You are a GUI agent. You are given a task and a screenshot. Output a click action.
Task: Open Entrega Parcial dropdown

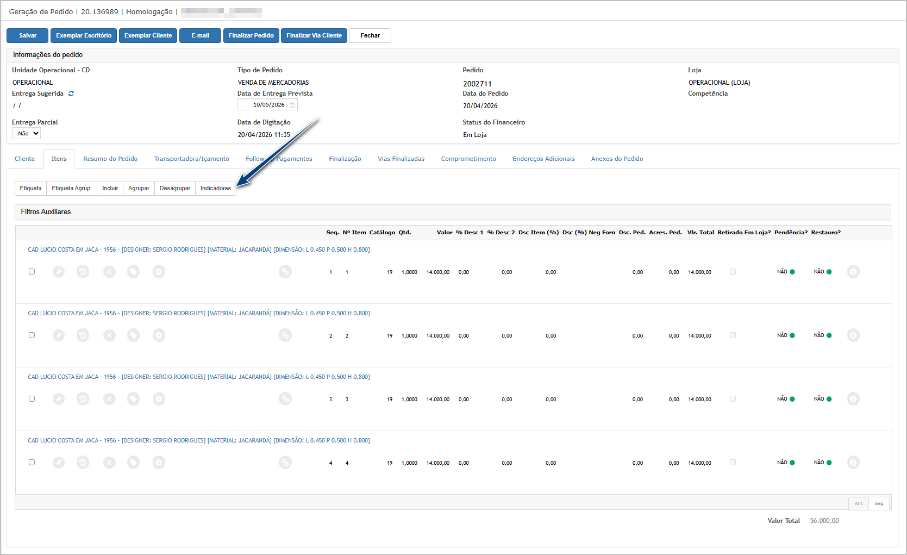coord(26,133)
